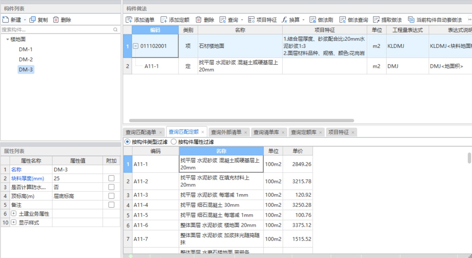Click the 查询 icon
472x258 pixels.
point(223,20)
